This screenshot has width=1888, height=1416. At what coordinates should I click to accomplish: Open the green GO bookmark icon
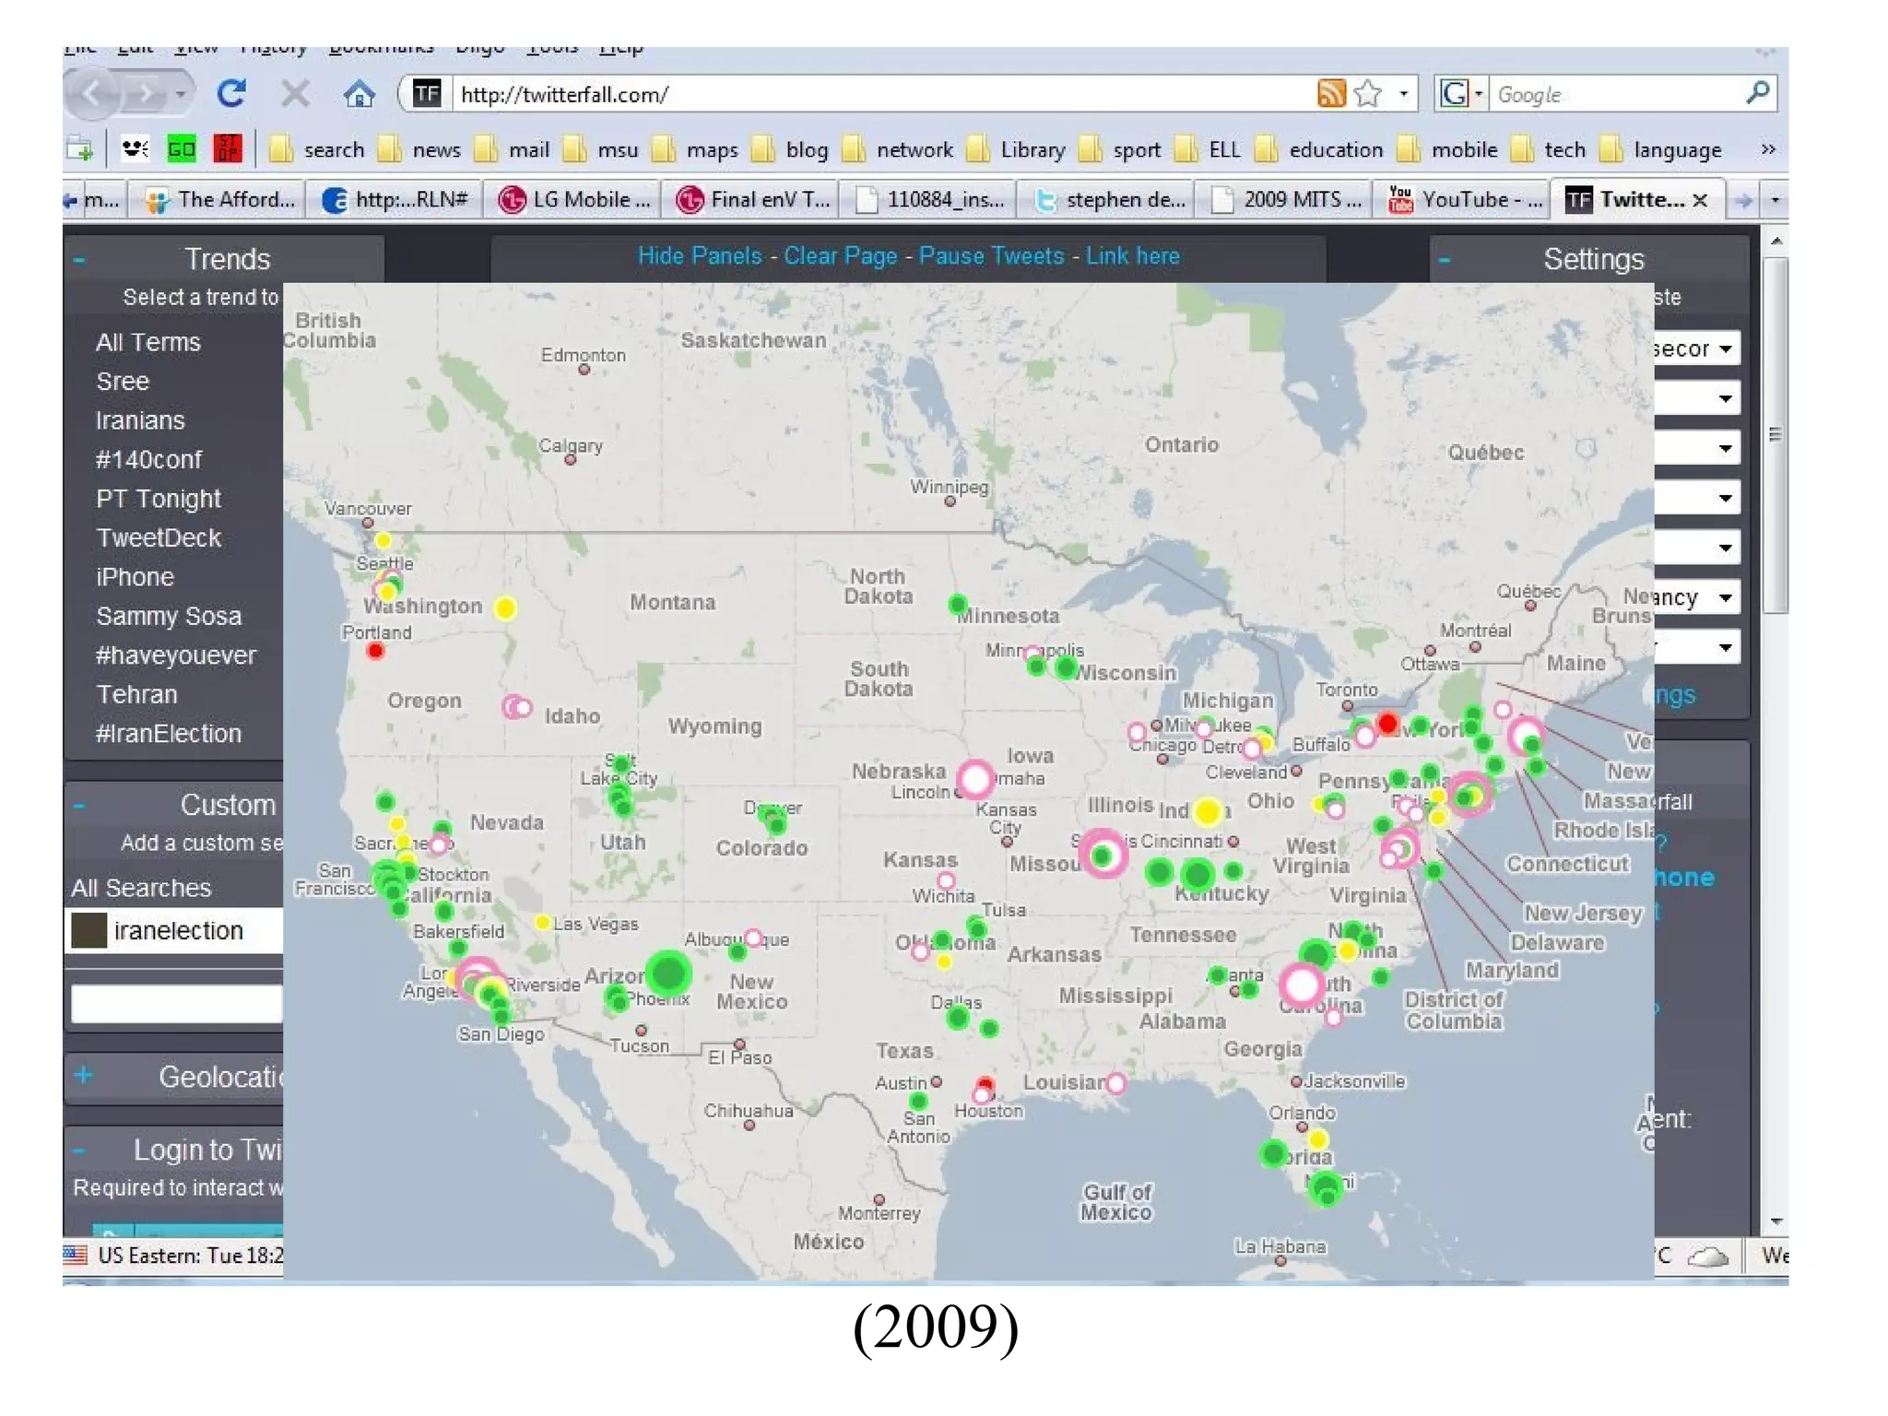pos(182,149)
